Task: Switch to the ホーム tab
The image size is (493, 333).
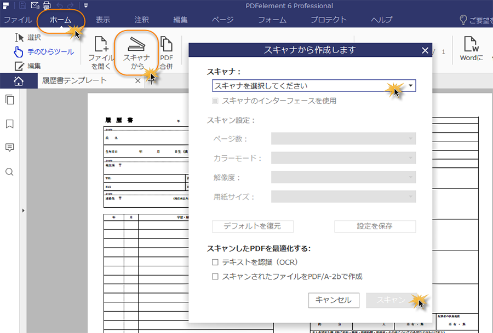Action: 60,20
